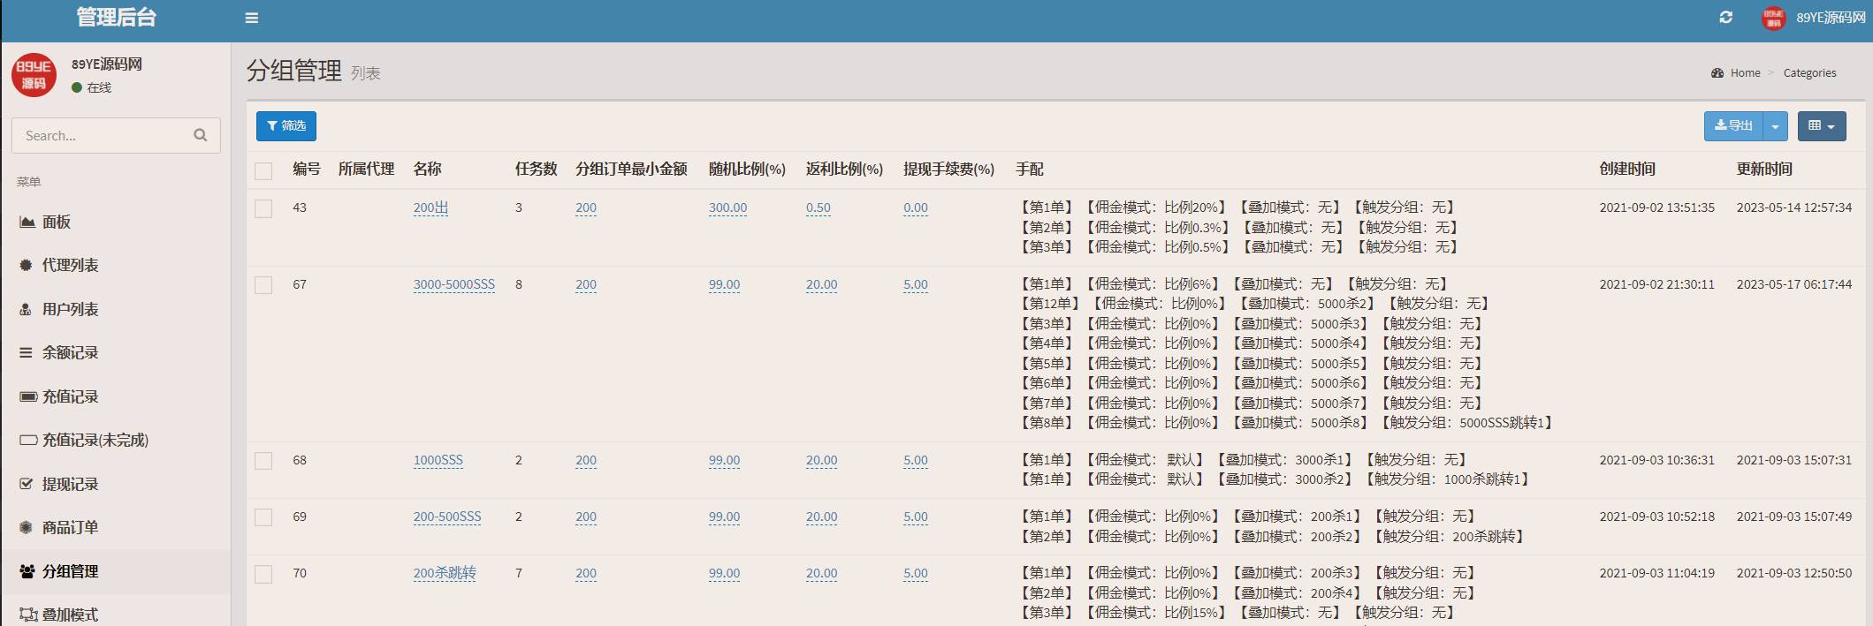Go to 提现记录 menu item
The image size is (1873, 626).
pos(70,485)
